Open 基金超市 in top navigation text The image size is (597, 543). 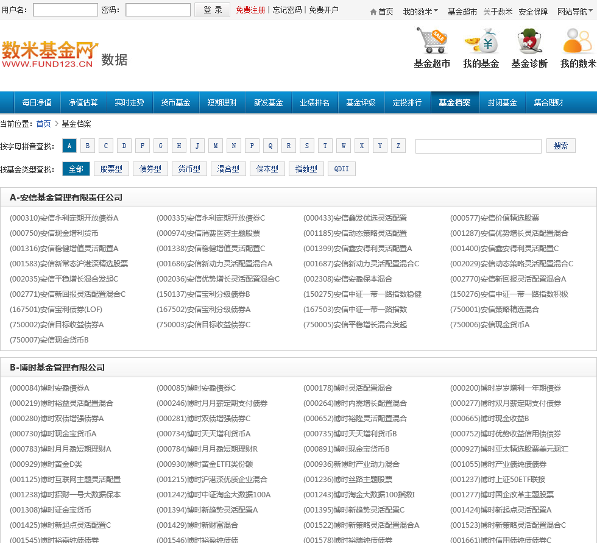(x=462, y=12)
